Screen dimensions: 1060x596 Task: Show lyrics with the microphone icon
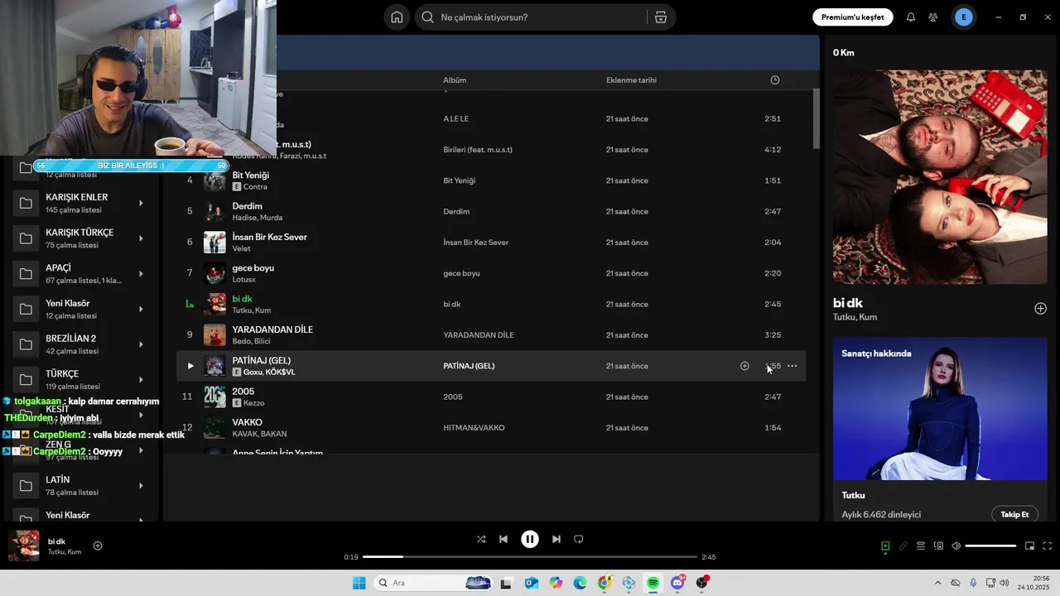903,546
